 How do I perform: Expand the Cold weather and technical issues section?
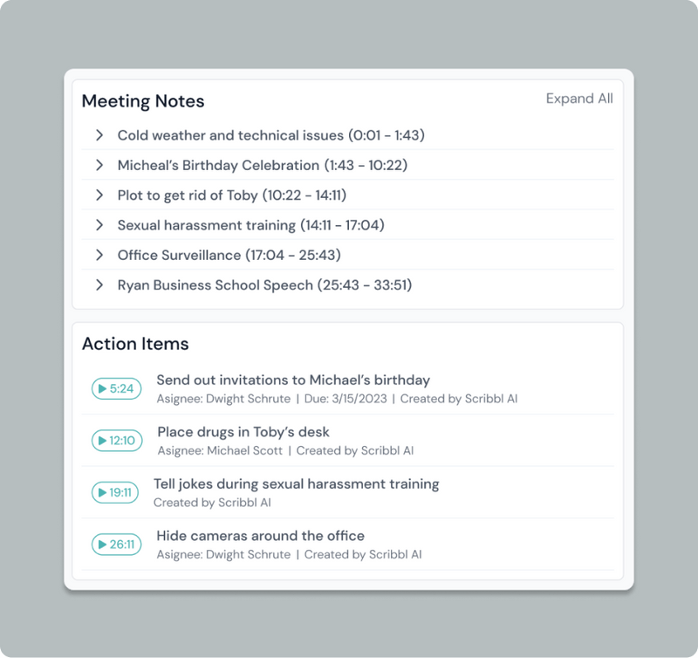[99, 135]
